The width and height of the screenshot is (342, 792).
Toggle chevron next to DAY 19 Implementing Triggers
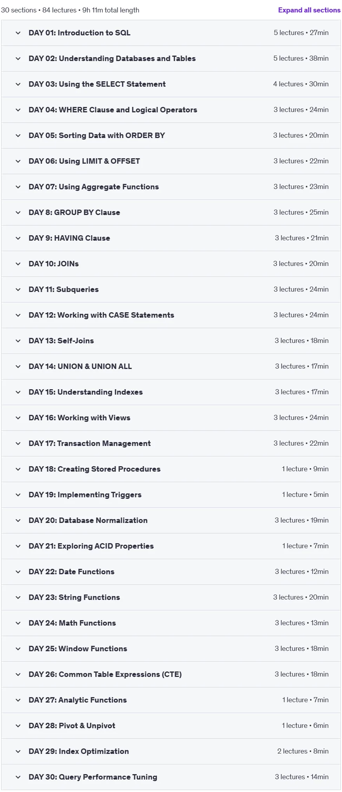pos(18,495)
